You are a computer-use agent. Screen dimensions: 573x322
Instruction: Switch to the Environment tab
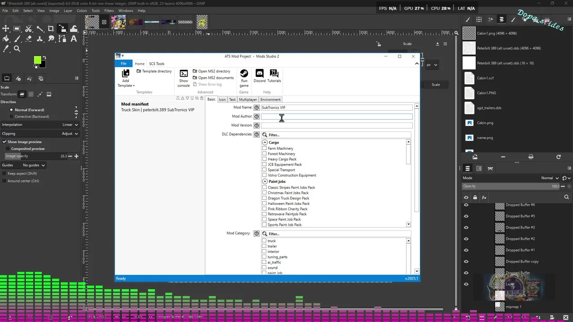[x=270, y=100]
